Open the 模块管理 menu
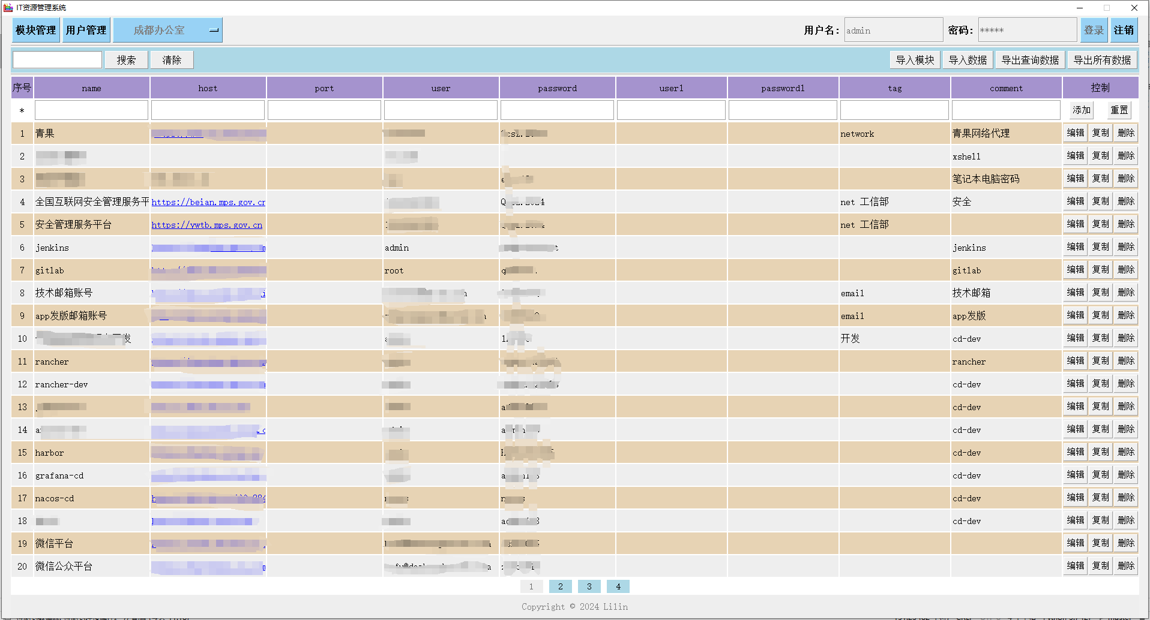The height and width of the screenshot is (620, 1150). point(36,30)
